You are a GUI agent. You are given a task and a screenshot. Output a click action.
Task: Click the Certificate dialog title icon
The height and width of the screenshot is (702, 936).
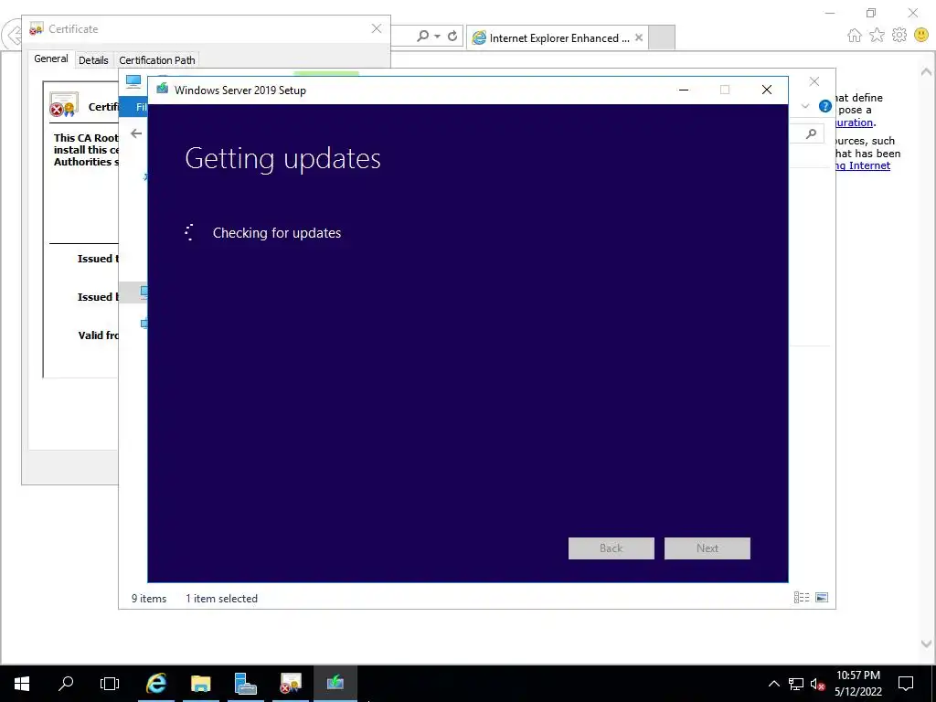coord(37,28)
